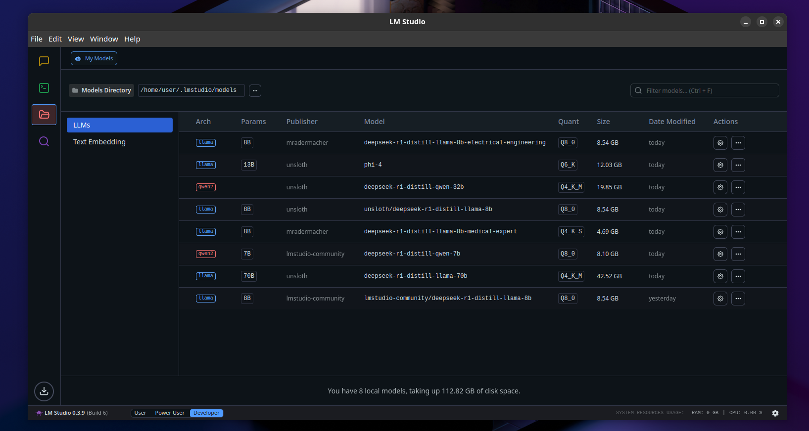Select the My Models tab
The height and width of the screenshot is (431, 809).
click(x=94, y=58)
